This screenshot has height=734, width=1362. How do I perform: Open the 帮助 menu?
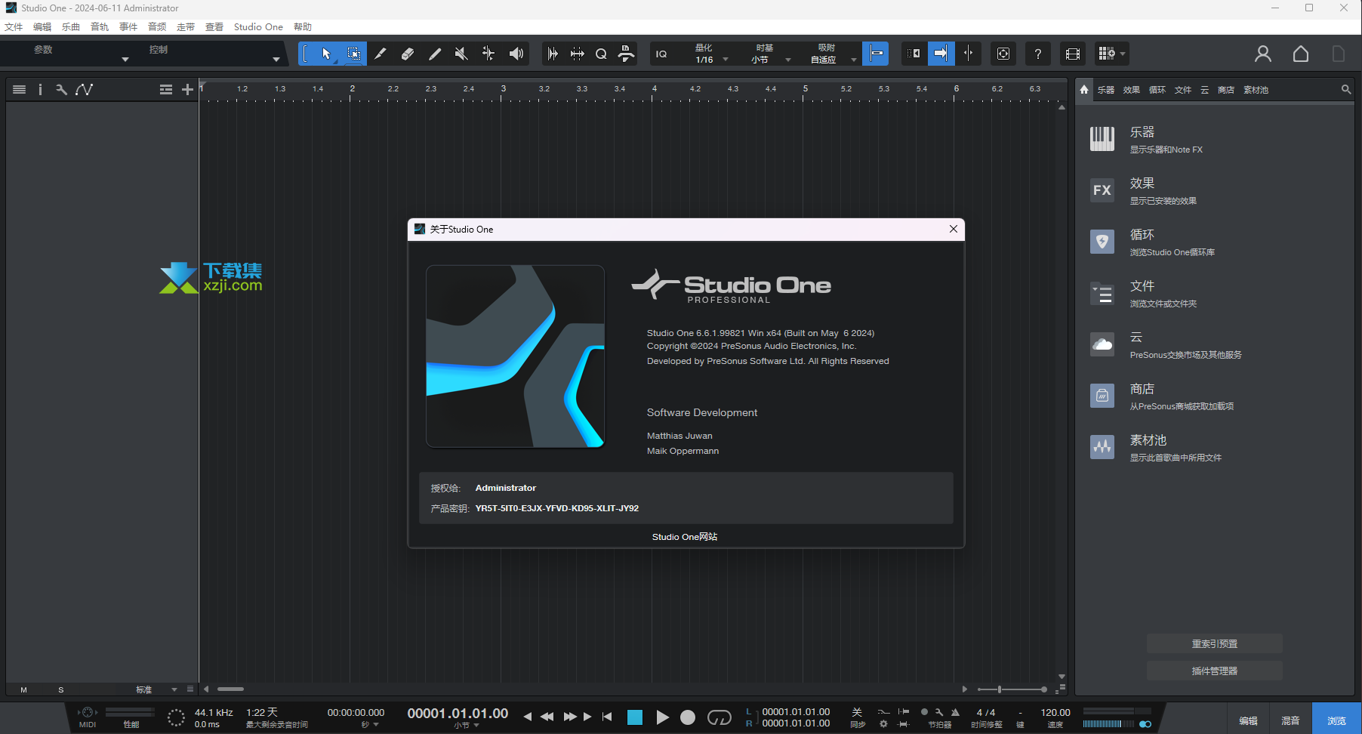pos(303,26)
